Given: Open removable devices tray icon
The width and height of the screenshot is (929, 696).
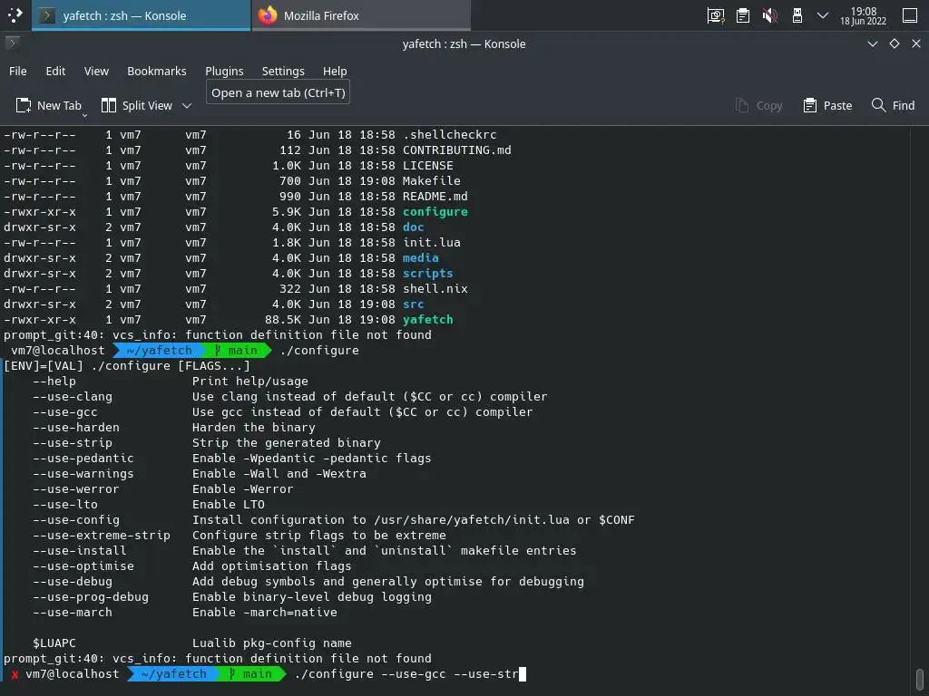Looking at the screenshot, I should (797, 16).
